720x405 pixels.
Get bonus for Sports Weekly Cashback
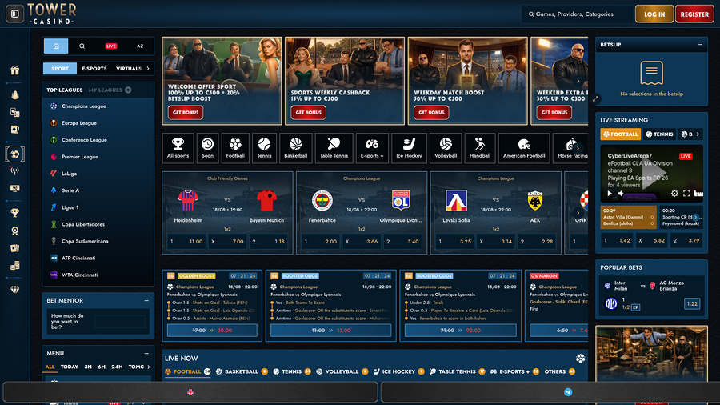coord(308,112)
